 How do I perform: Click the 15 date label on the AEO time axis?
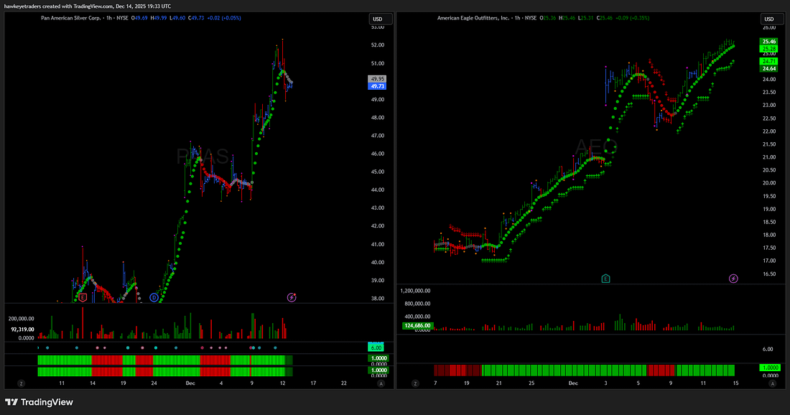tap(735, 383)
